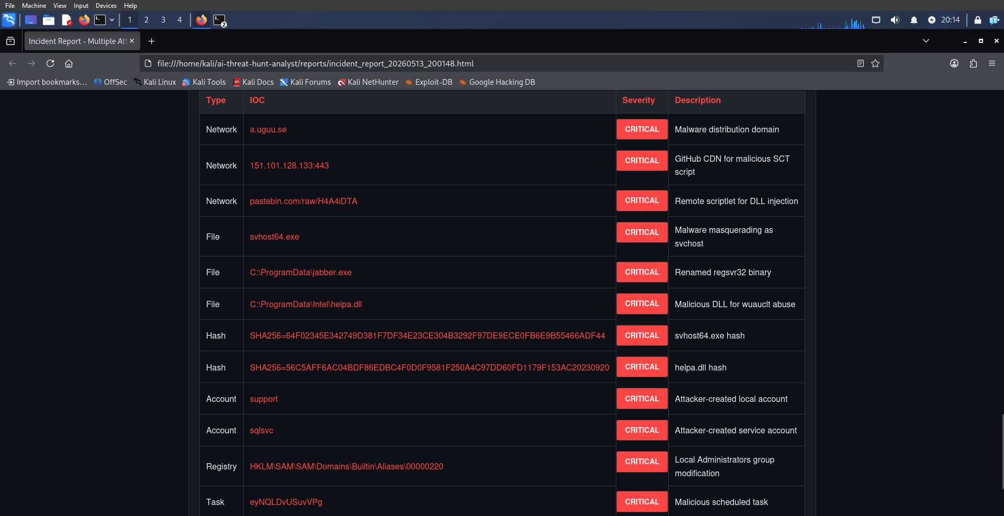The height and width of the screenshot is (516, 1004).
Task: Open the Google Hacking DB bookmark
Action: point(497,82)
